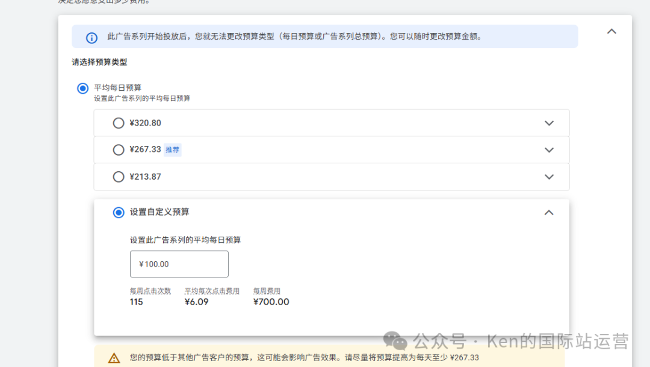The width and height of the screenshot is (650, 367).
Task: Click the ¥100.00 daily budget input field
Action: pyautogui.click(x=179, y=264)
